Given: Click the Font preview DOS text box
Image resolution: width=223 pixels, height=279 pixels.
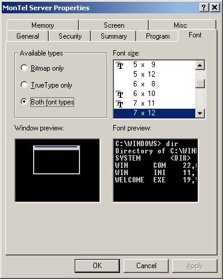Looking at the screenshot, I should click(155, 170).
